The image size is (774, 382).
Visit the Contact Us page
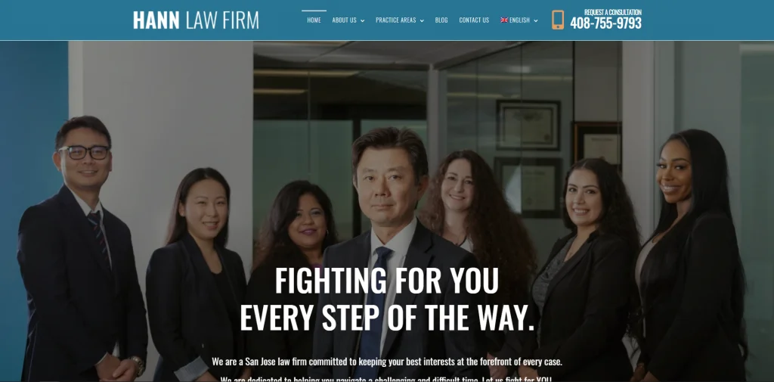point(474,20)
